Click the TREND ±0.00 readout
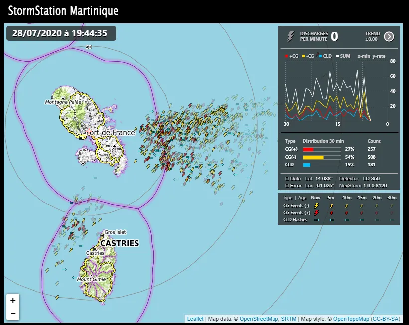The image size is (409, 325). click(372, 36)
